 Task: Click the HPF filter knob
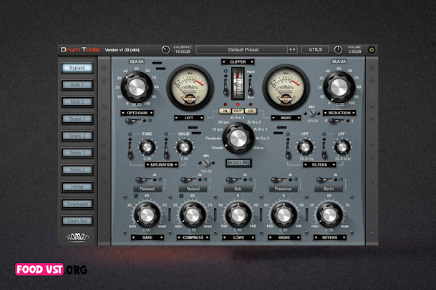(x=305, y=147)
